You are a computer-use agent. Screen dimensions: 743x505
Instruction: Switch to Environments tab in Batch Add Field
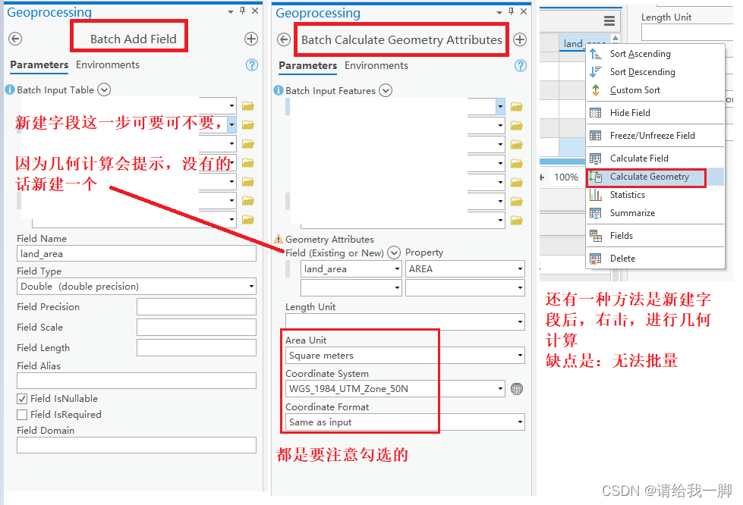click(x=108, y=65)
